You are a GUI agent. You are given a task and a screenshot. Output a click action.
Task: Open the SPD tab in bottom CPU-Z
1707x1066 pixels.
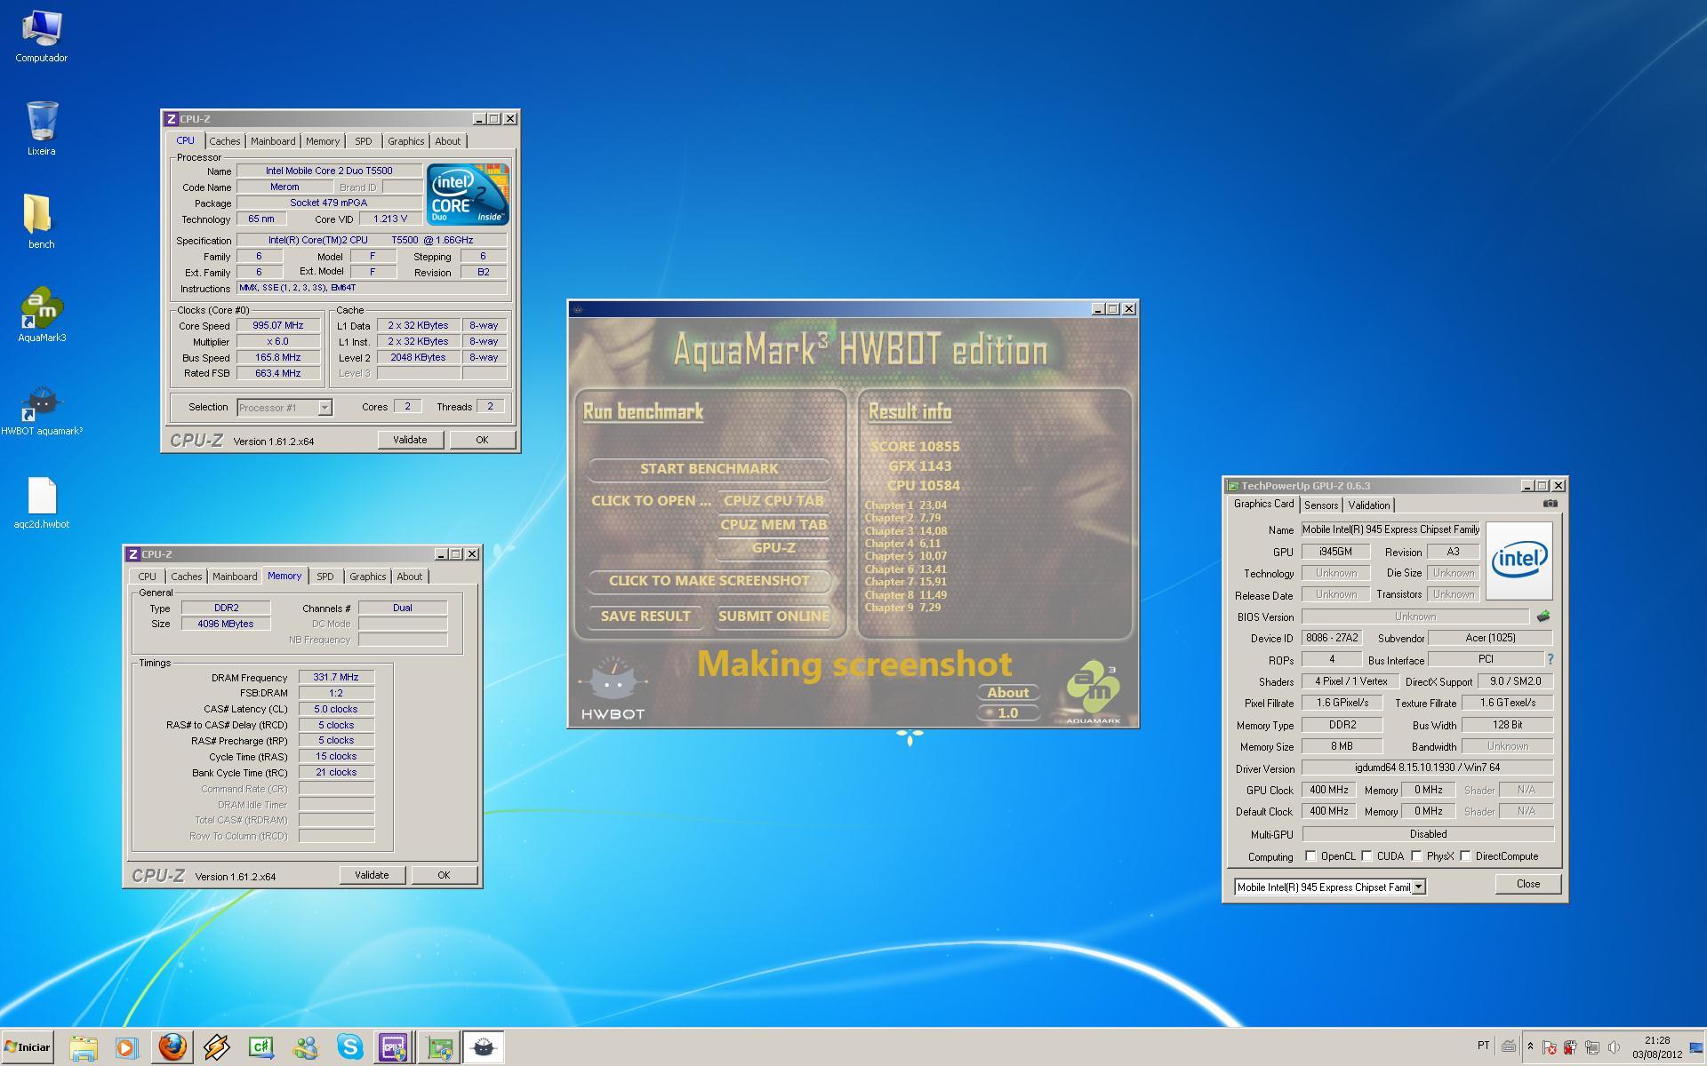[x=325, y=577]
